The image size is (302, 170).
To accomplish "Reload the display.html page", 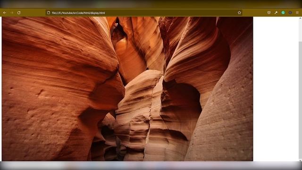I will (19, 13).
